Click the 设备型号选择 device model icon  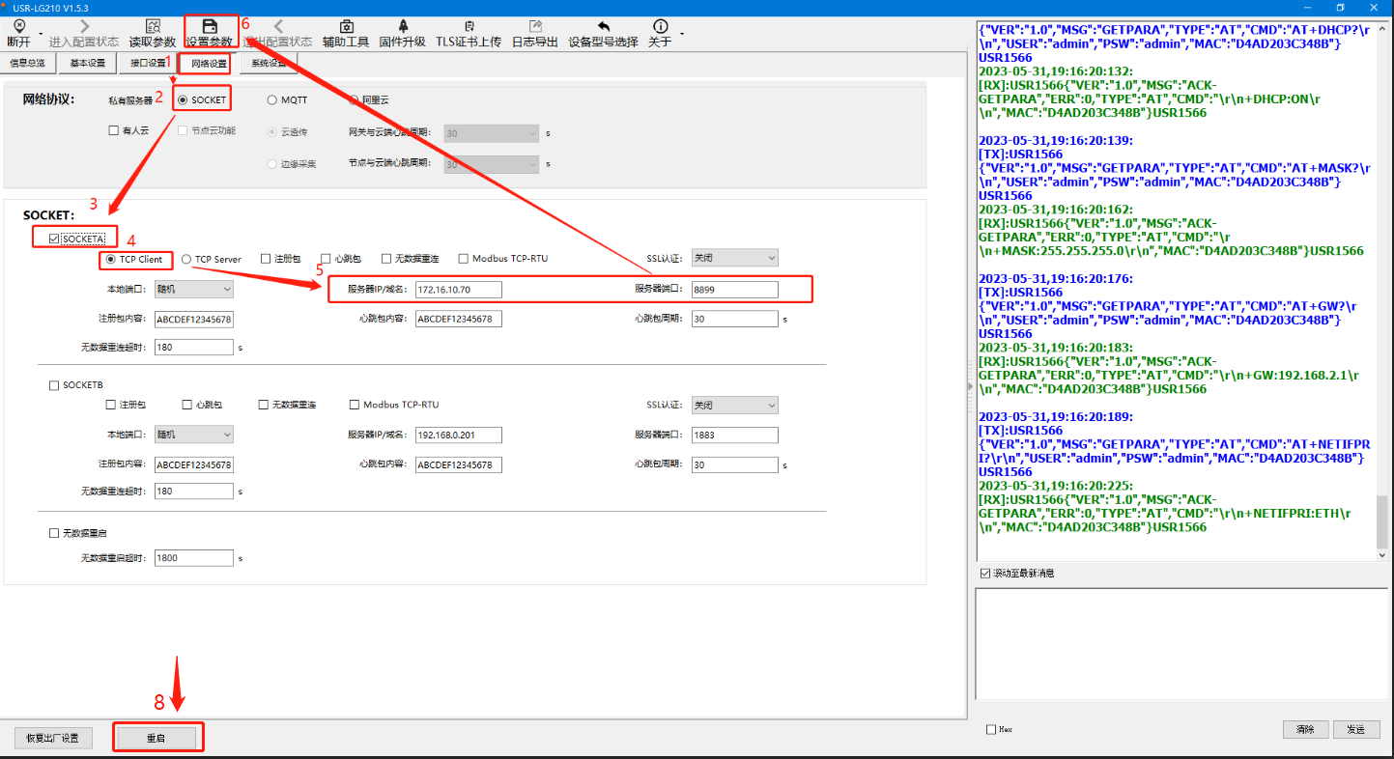[x=603, y=26]
